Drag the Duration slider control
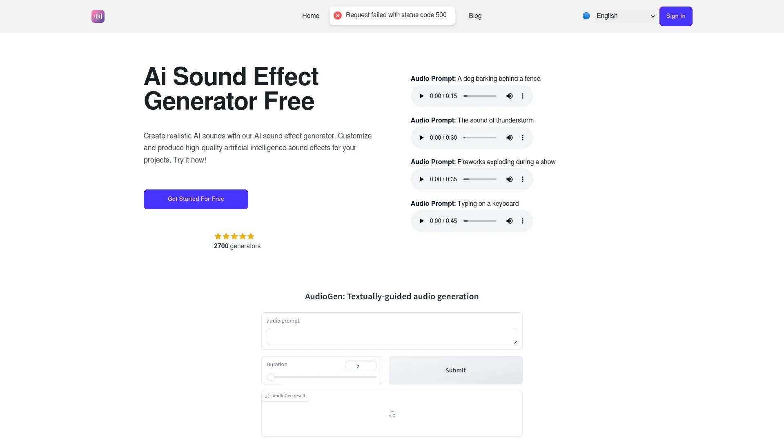The height and width of the screenshot is (441, 784). [x=271, y=376]
